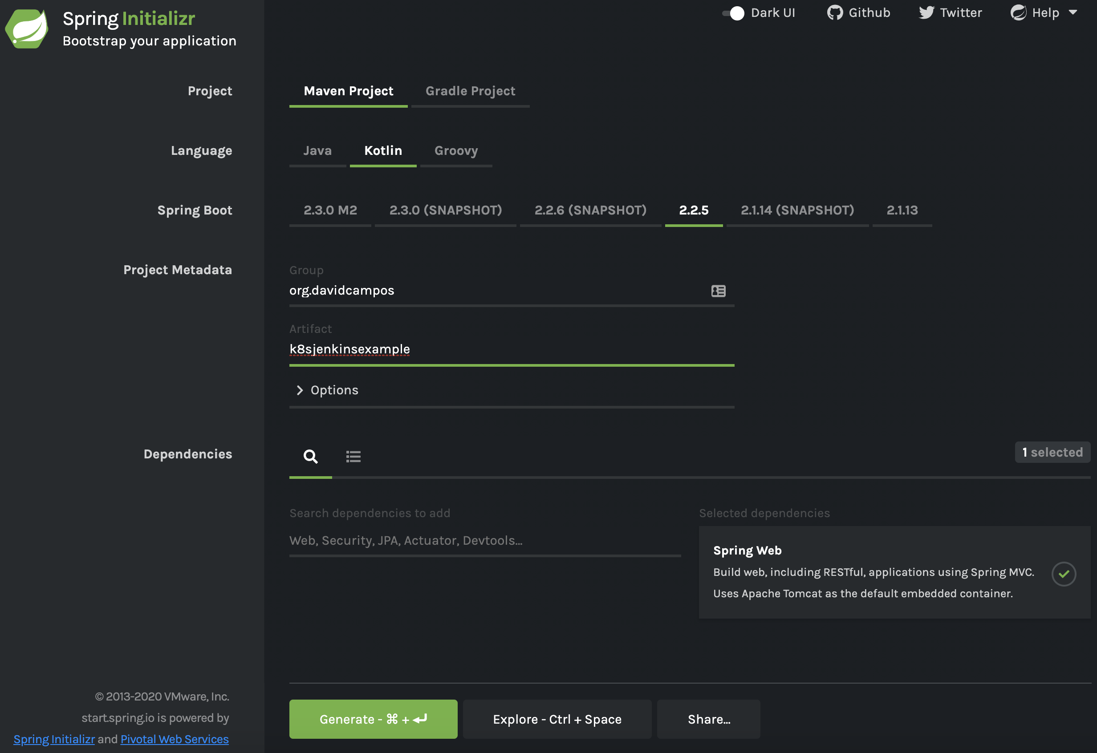
Task: Select the Maven Project tab
Action: 349,90
